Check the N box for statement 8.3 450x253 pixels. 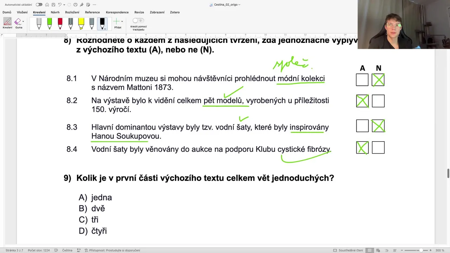378,126
